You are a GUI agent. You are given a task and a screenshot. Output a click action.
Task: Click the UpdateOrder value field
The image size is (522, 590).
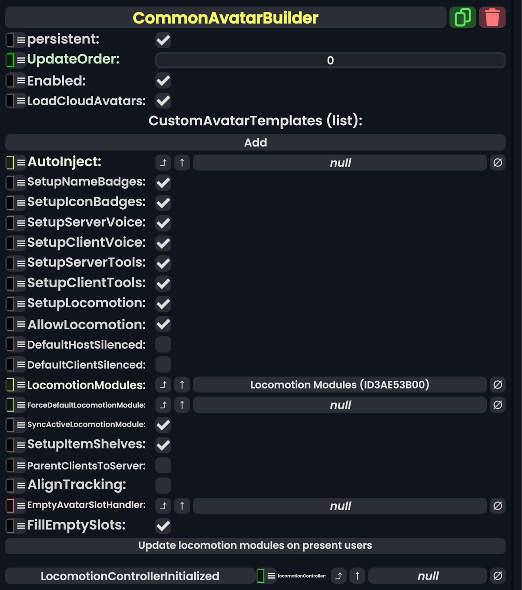pos(330,60)
